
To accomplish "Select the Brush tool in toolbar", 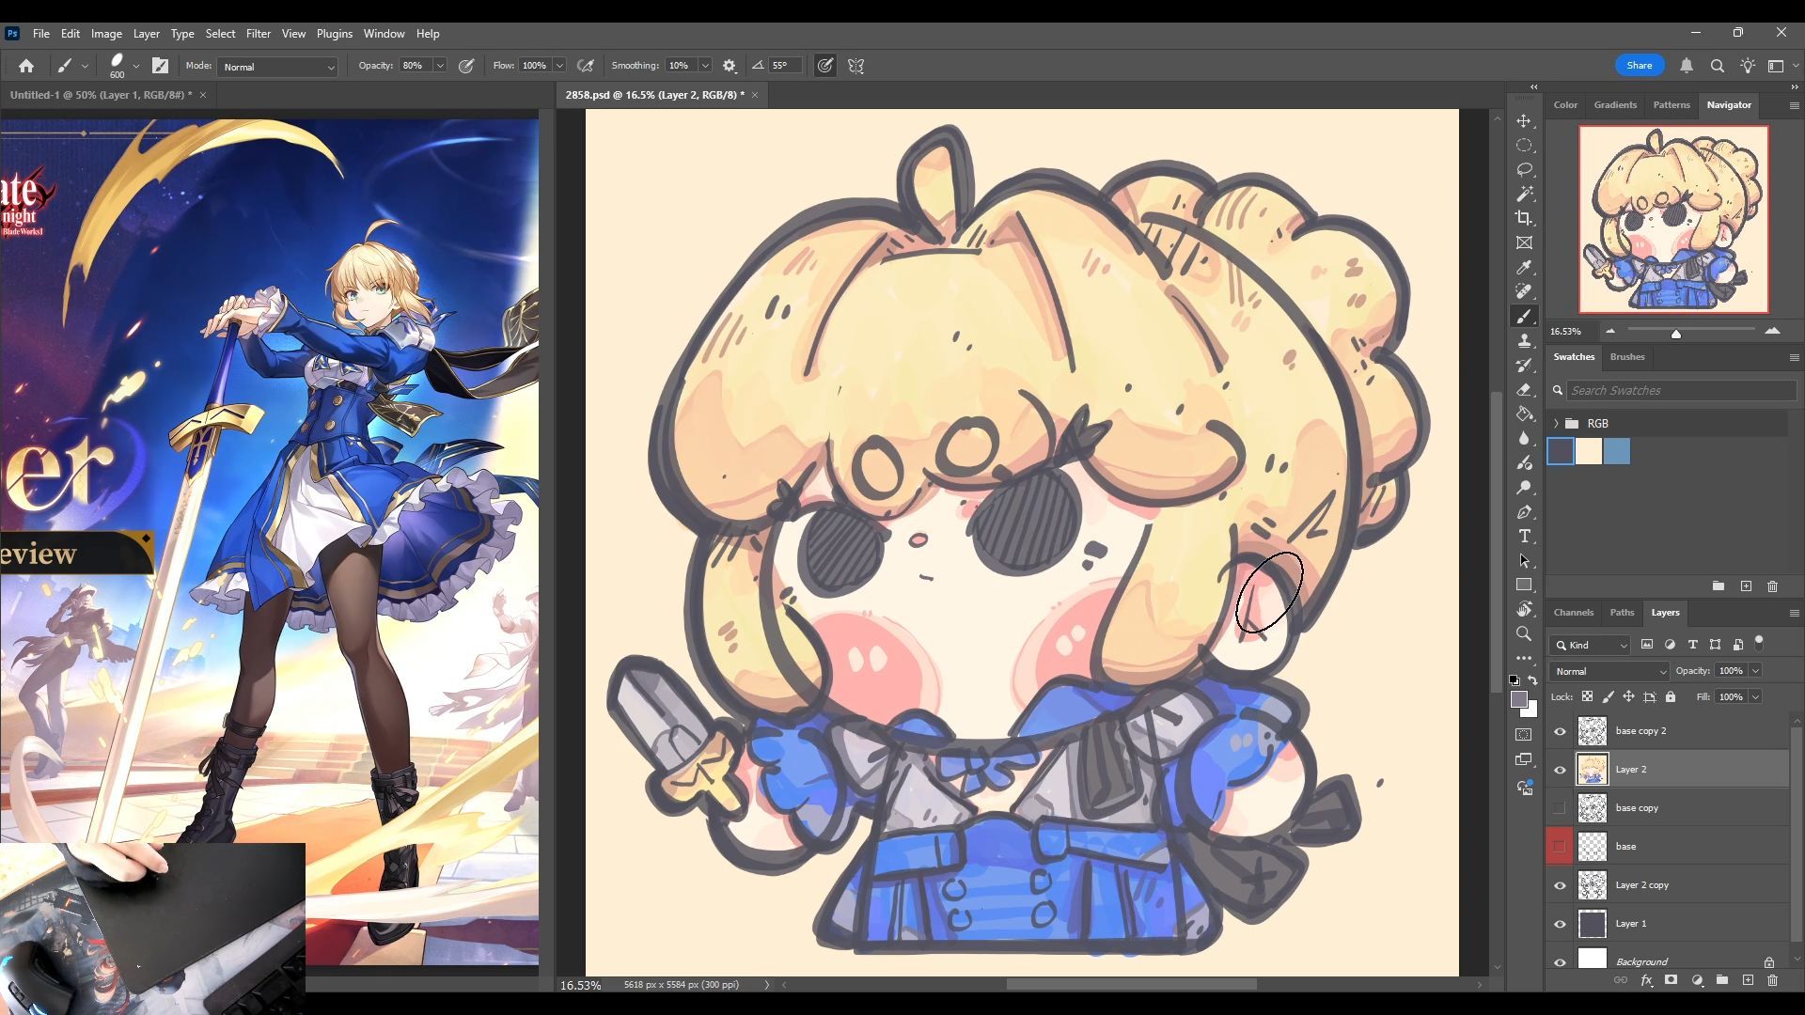I will tap(1524, 317).
